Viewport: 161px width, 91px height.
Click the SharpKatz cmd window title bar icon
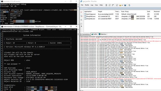click(2, 27)
